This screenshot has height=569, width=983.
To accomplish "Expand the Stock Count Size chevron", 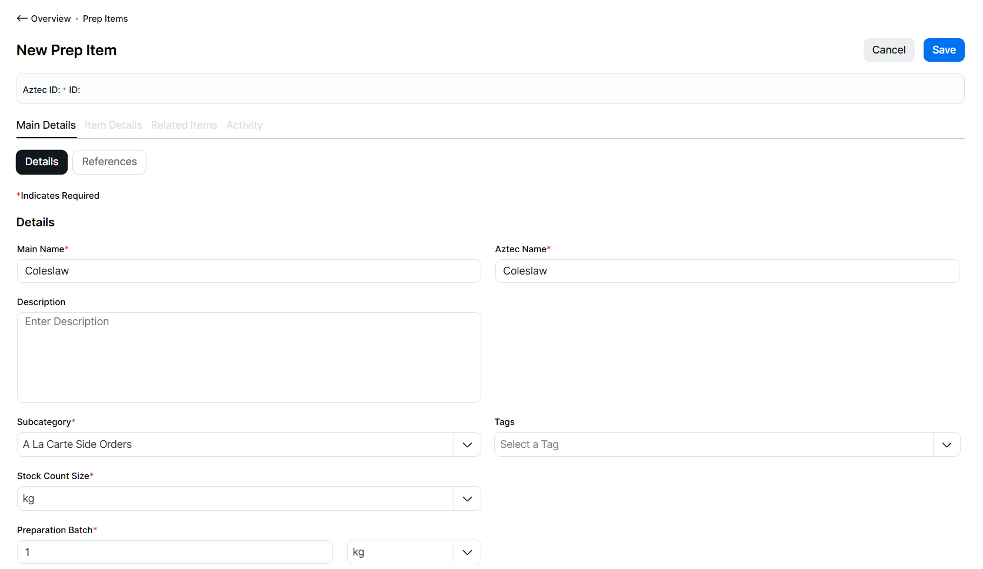I will [467, 499].
